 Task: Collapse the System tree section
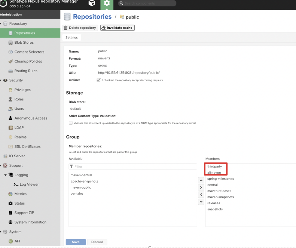1,232
